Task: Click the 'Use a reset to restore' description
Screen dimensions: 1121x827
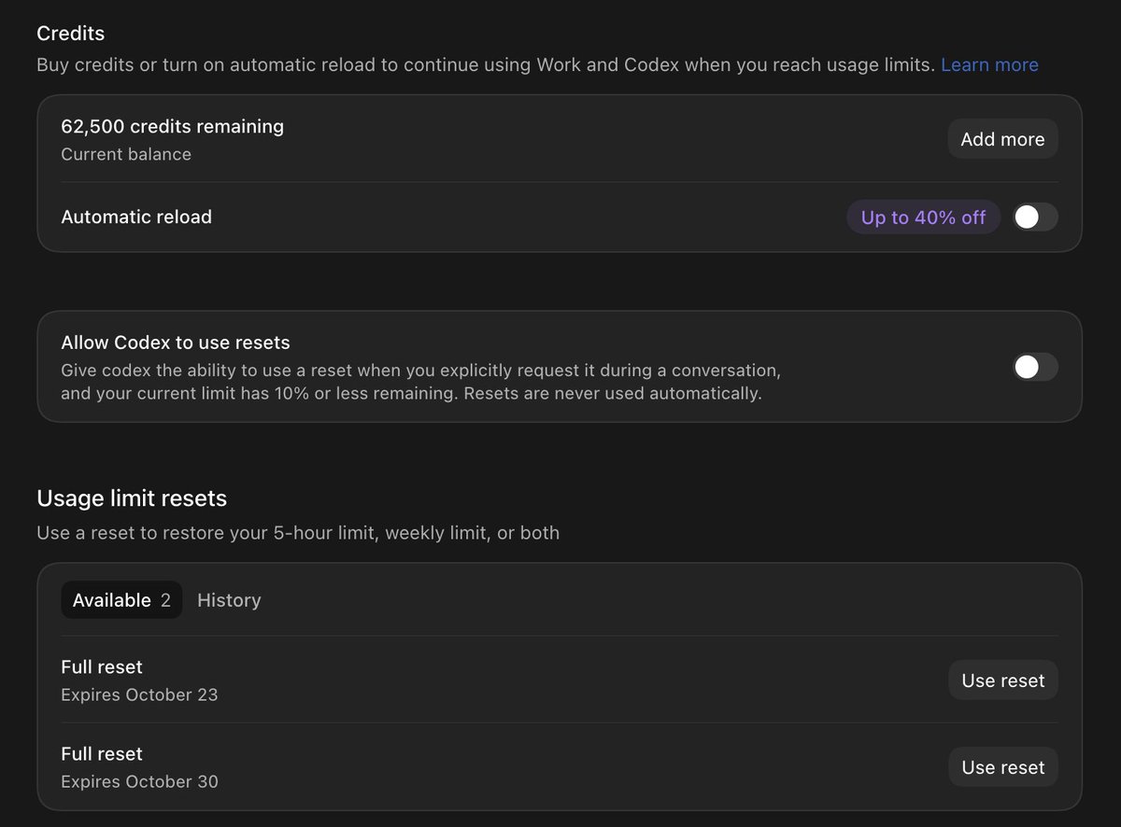Action: click(298, 533)
